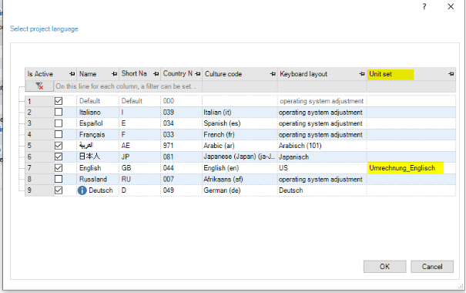
Task: Click the Deutsch keyboard layout cell
Action: [x=322, y=190]
